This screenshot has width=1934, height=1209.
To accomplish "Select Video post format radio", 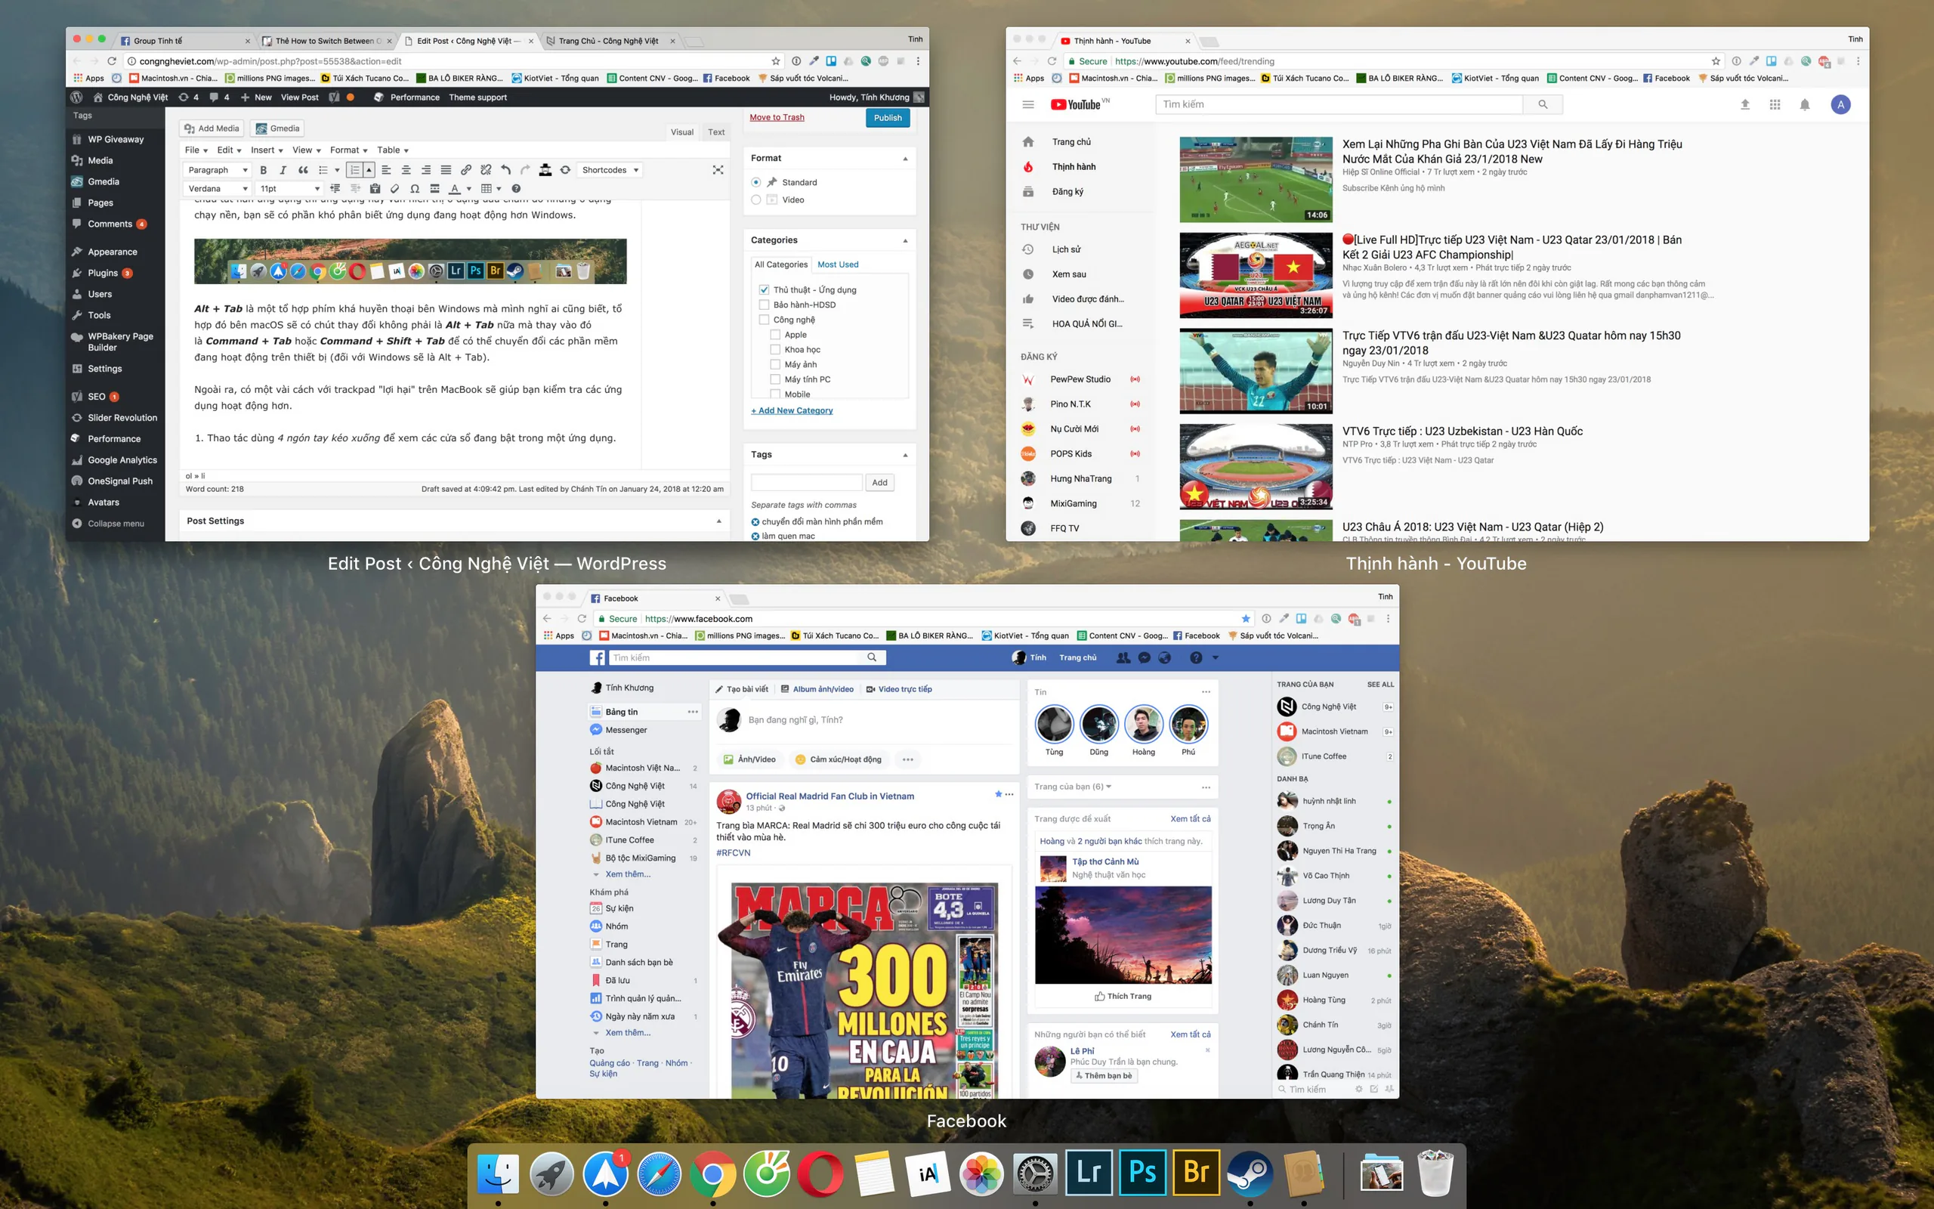I will [756, 200].
